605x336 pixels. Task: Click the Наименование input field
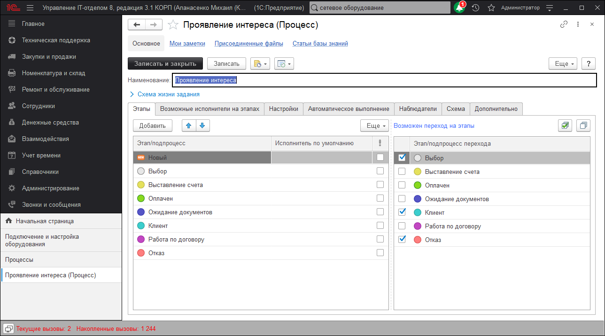click(329, 80)
